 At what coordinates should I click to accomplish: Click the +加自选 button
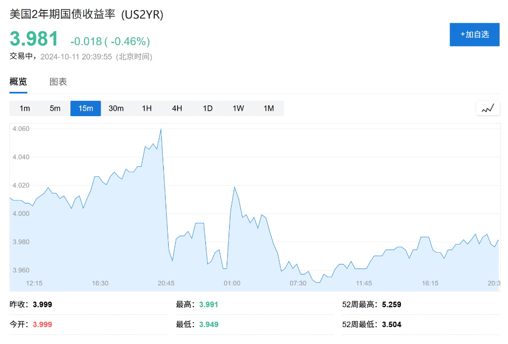[474, 34]
